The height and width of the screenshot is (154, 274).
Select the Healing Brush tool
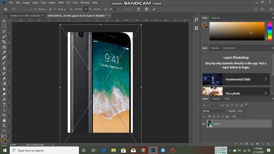pos(4,58)
